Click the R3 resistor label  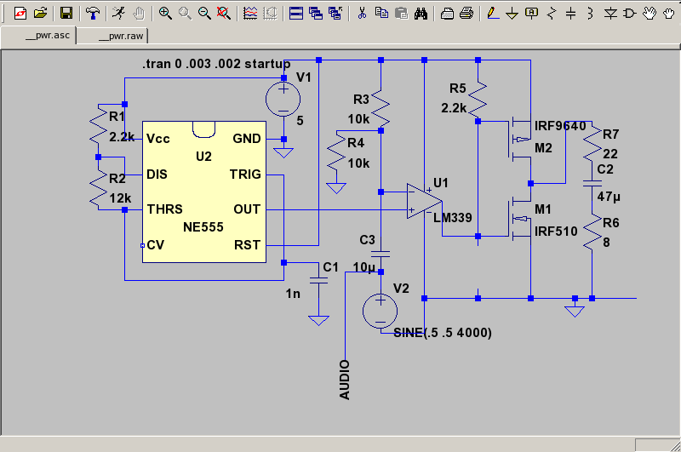[x=361, y=100]
